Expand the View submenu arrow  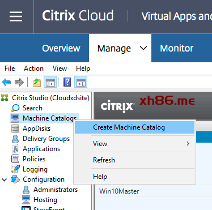pyautogui.click(x=188, y=144)
